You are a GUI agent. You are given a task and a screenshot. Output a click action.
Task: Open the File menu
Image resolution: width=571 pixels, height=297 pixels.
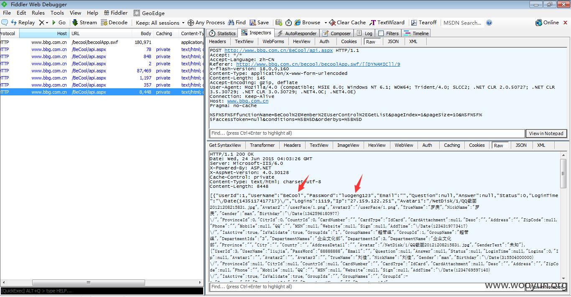pyautogui.click(x=7, y=13)
